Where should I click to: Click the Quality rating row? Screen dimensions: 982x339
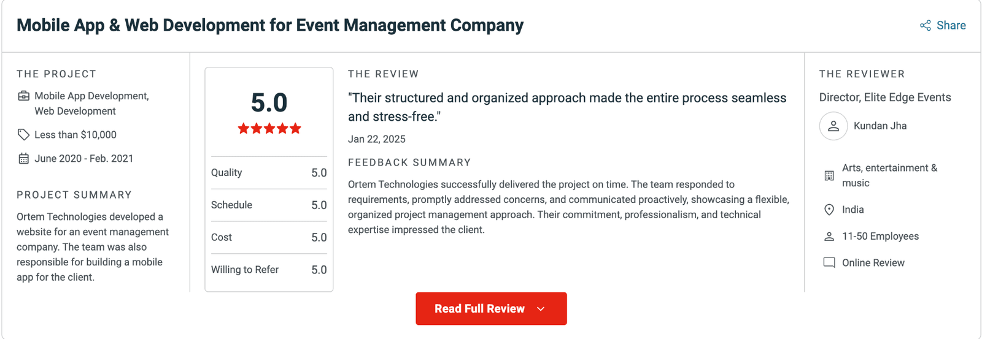tap(269, 173)
